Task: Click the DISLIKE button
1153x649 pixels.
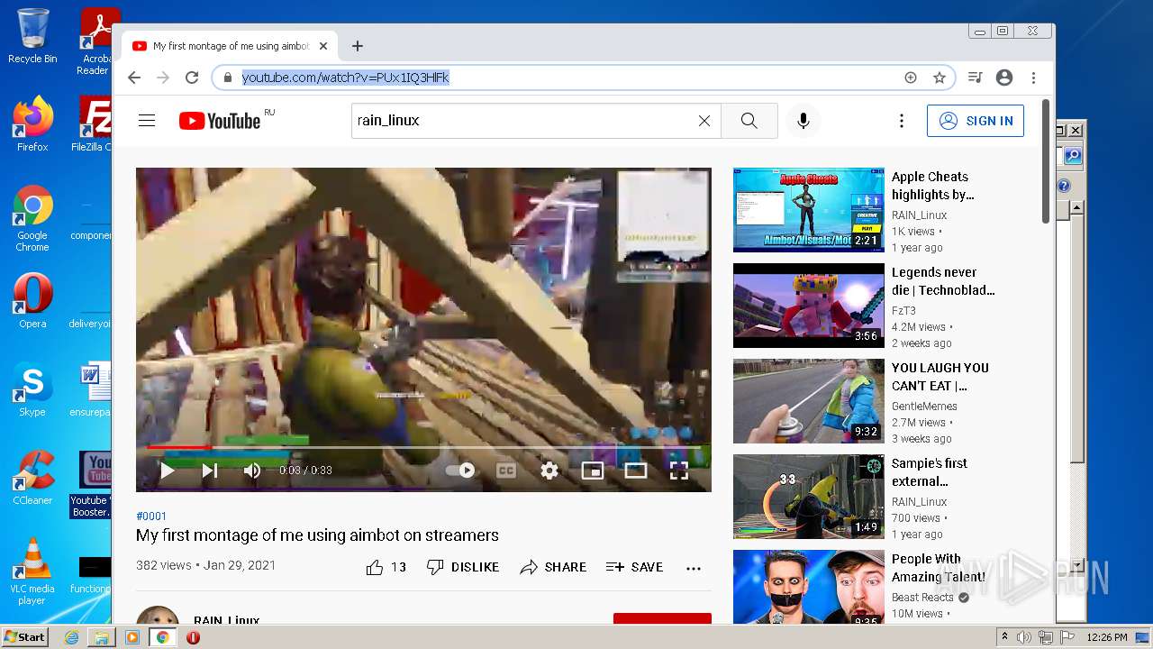Action: click(463, 567)
